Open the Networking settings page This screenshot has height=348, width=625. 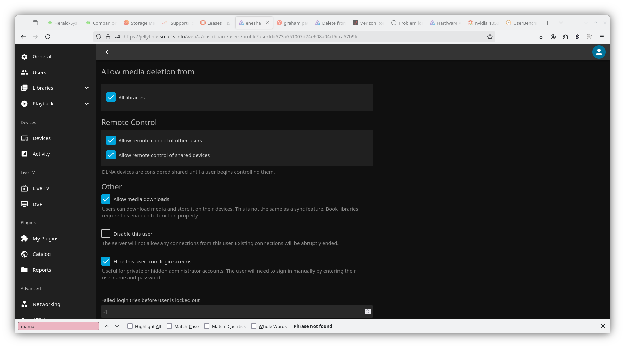coord(46,304)
